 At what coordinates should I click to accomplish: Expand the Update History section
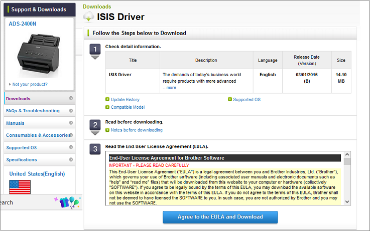point(126,100)
